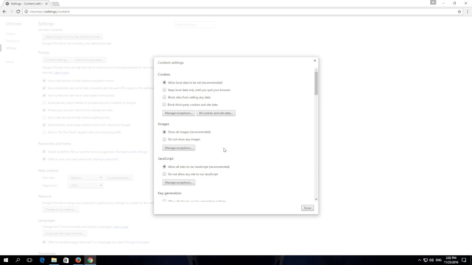472x265 pixels.
Task: Click the browser back arrow
Action: click(x=4, y=11)
